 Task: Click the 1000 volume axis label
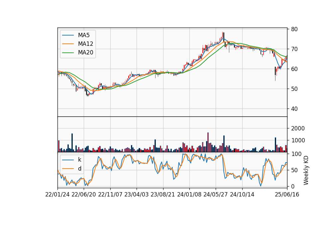298,140
